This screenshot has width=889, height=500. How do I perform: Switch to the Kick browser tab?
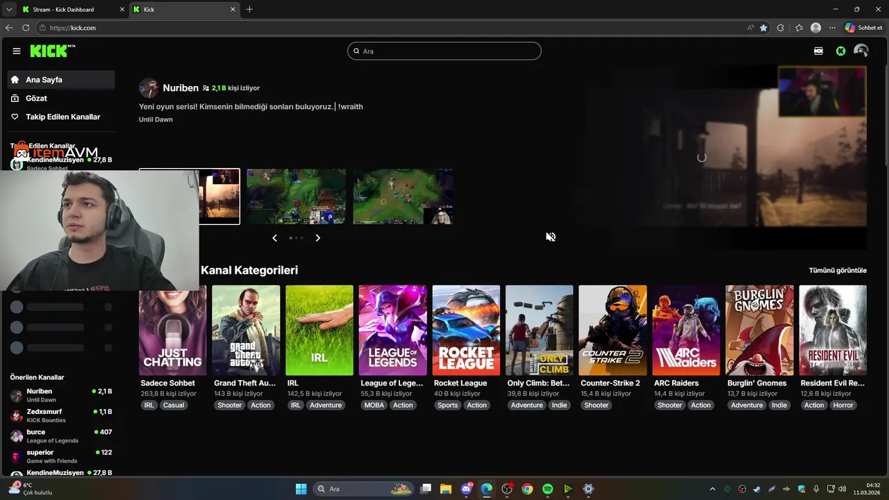pyautogui.click(x=184, y=10)
